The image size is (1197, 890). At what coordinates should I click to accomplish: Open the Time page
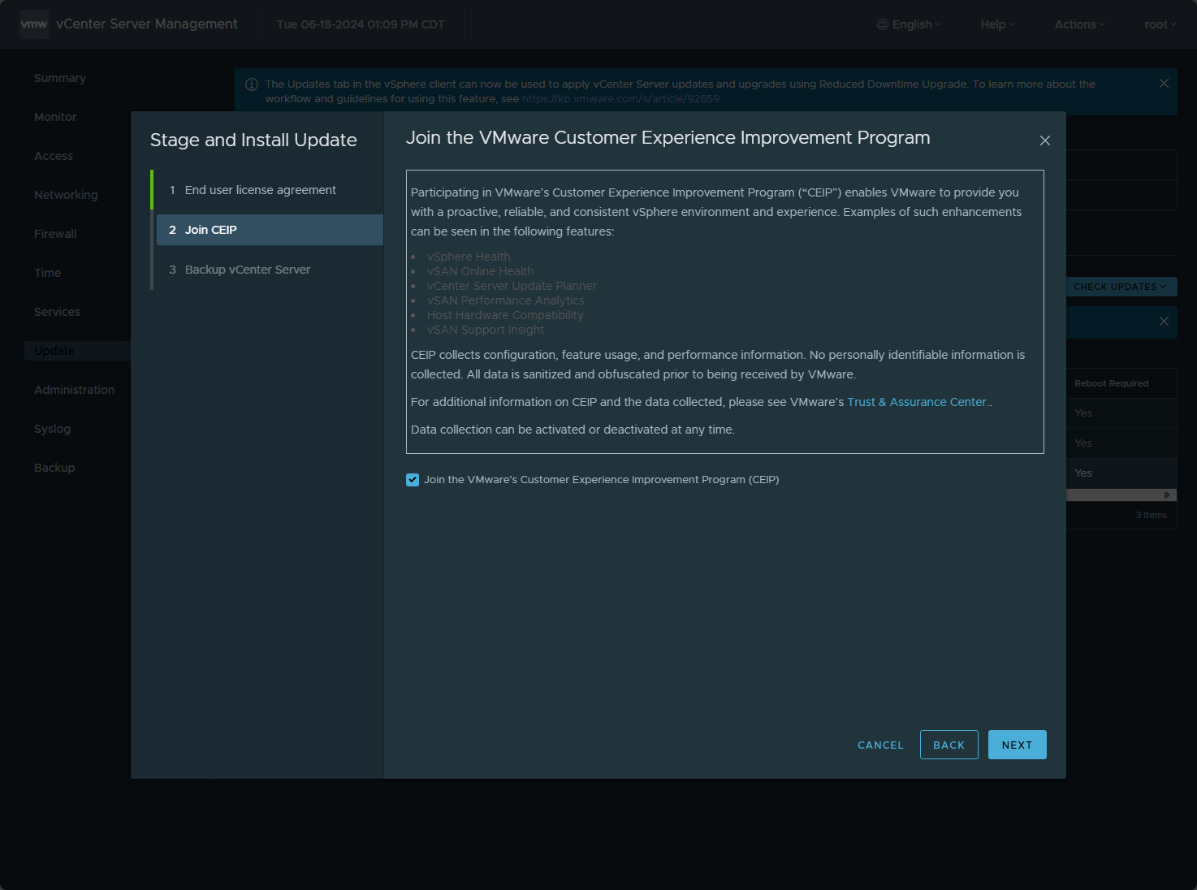47,273
